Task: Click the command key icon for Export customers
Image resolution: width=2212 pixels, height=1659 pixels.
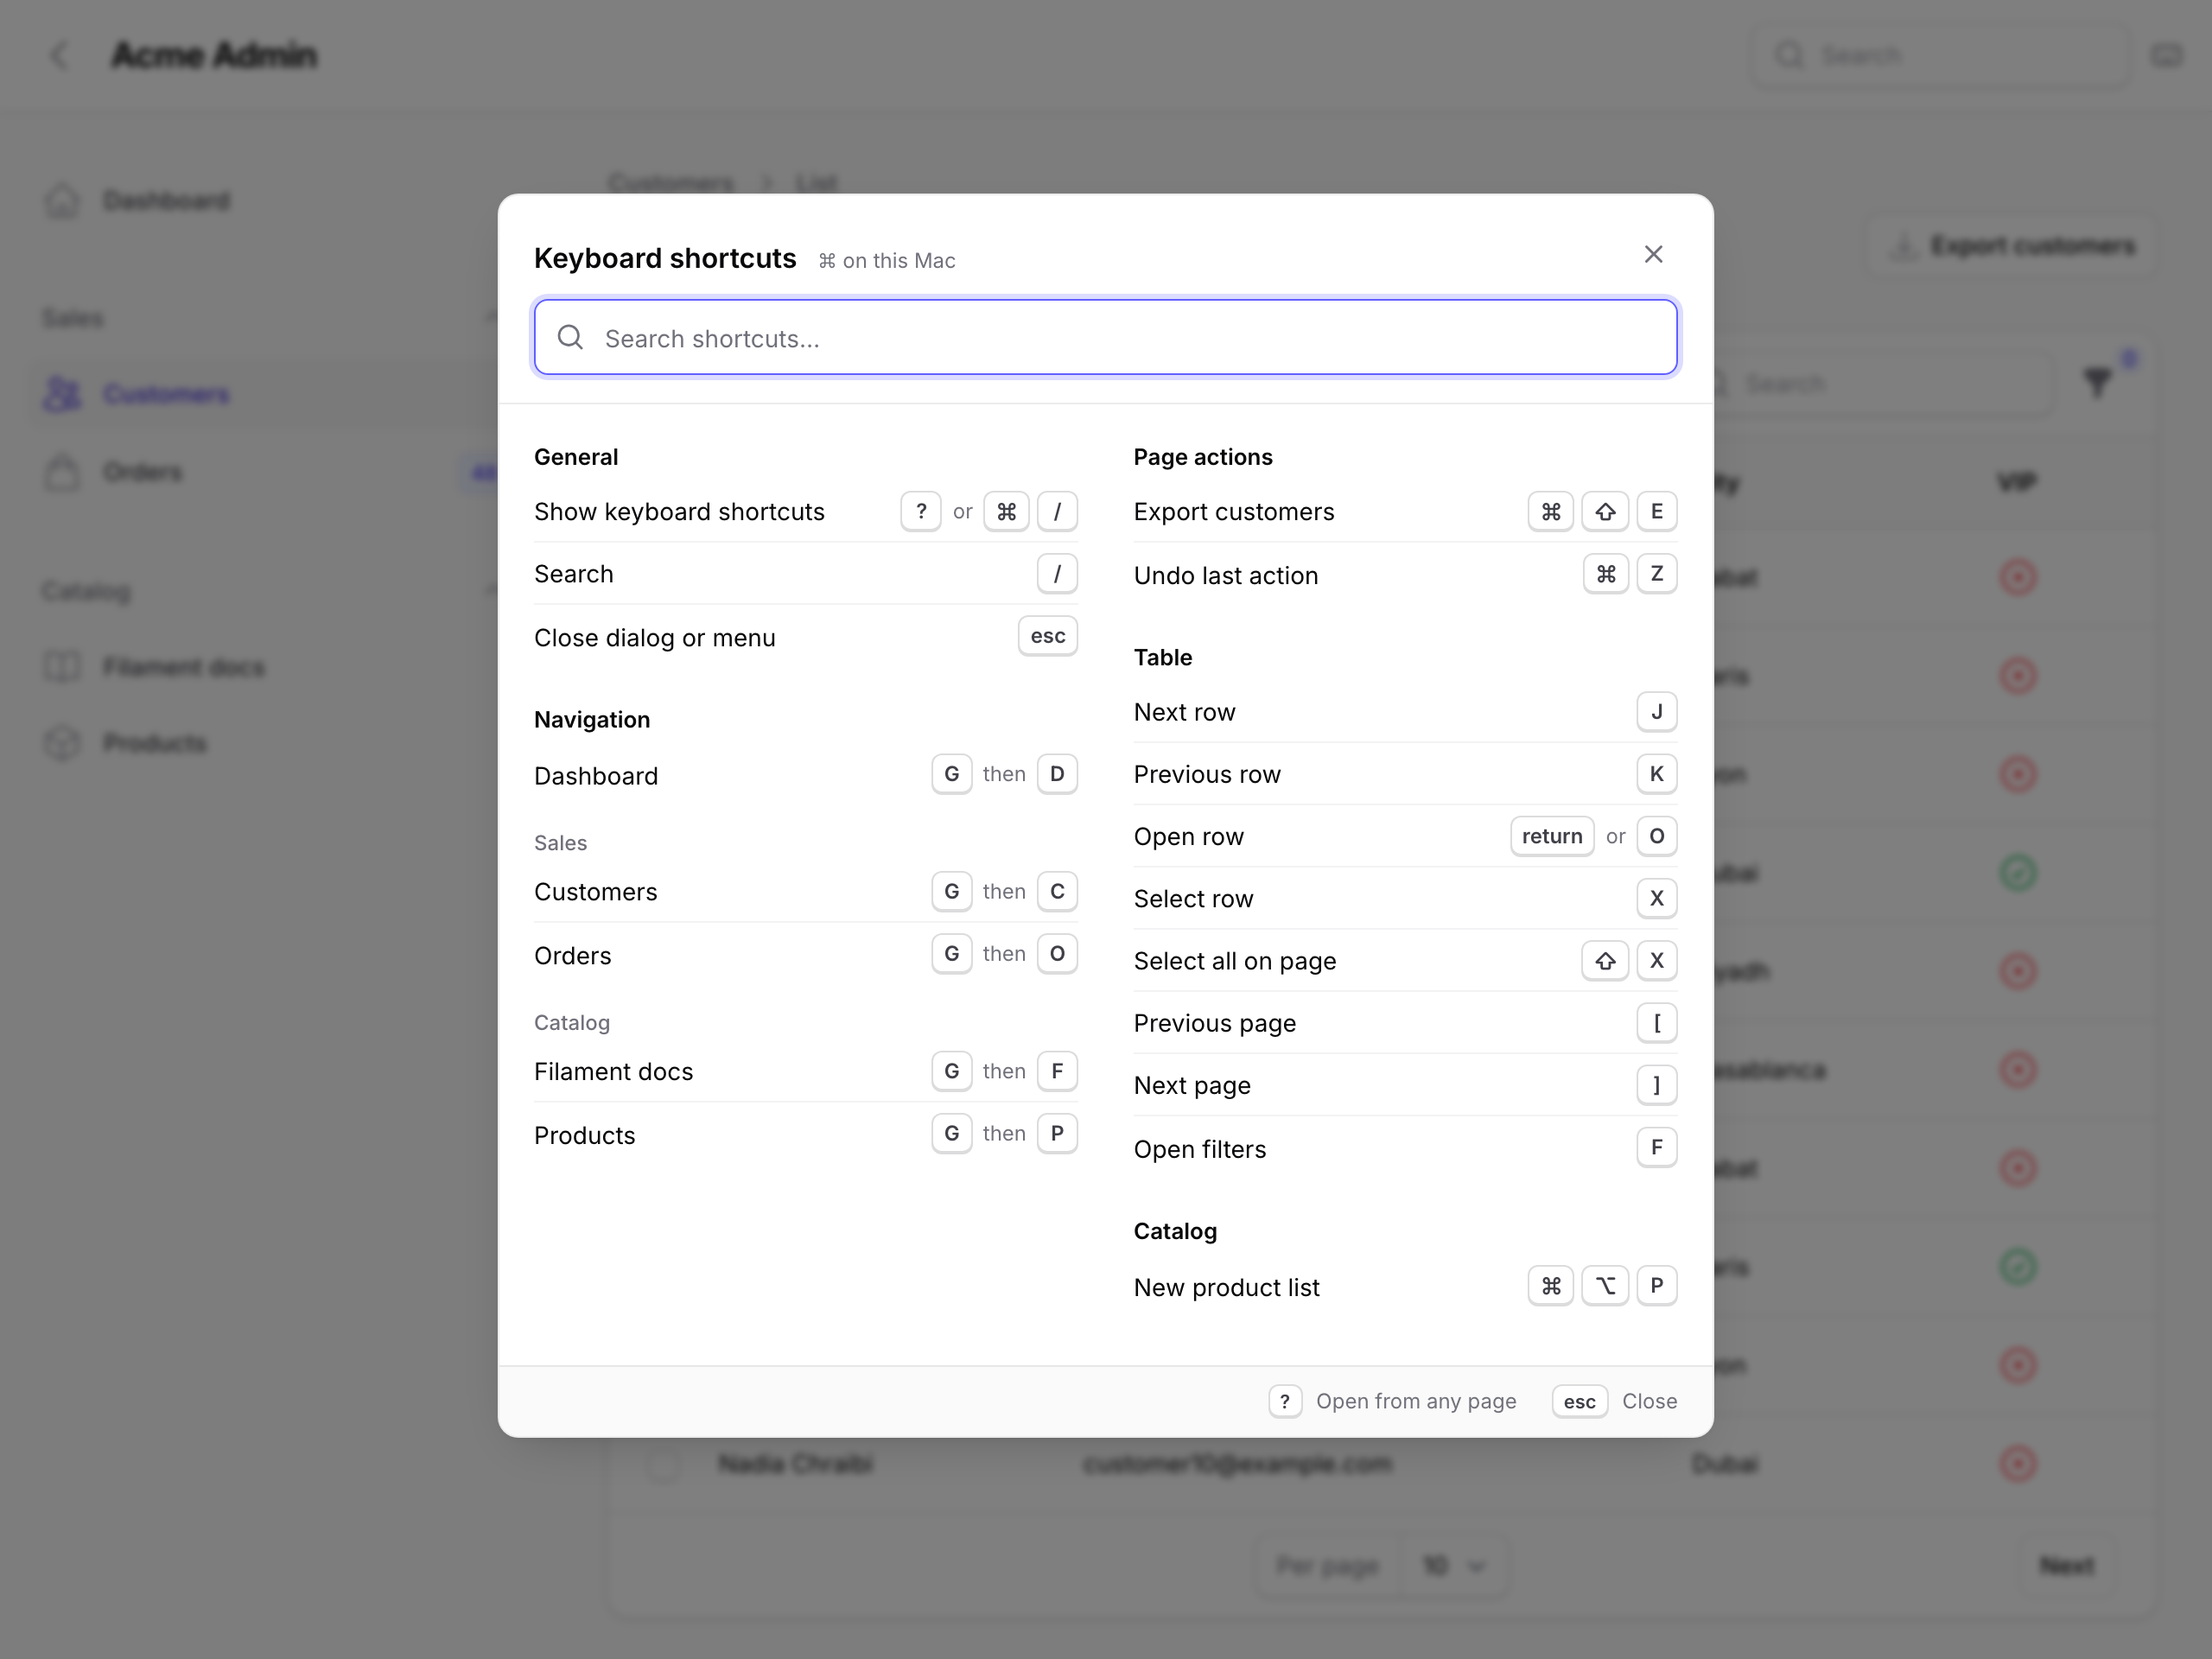Action: point(1550,512)
